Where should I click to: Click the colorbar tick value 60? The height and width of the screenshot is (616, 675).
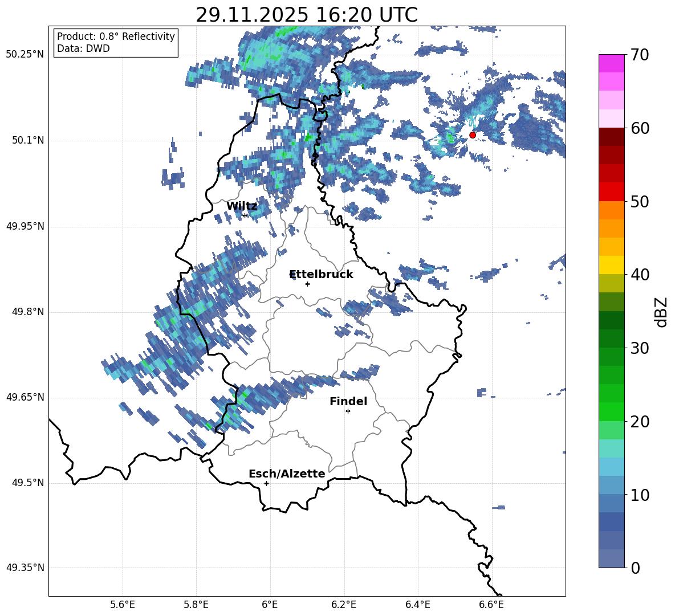pyautogui.click(x=640, y=128)
